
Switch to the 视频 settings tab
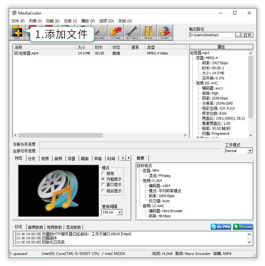pos(45,159)
